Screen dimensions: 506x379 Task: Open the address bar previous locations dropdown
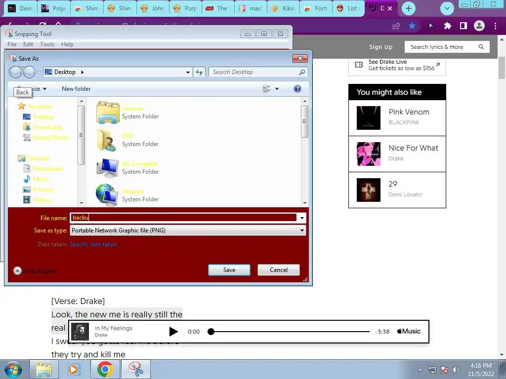click(188, 72)
